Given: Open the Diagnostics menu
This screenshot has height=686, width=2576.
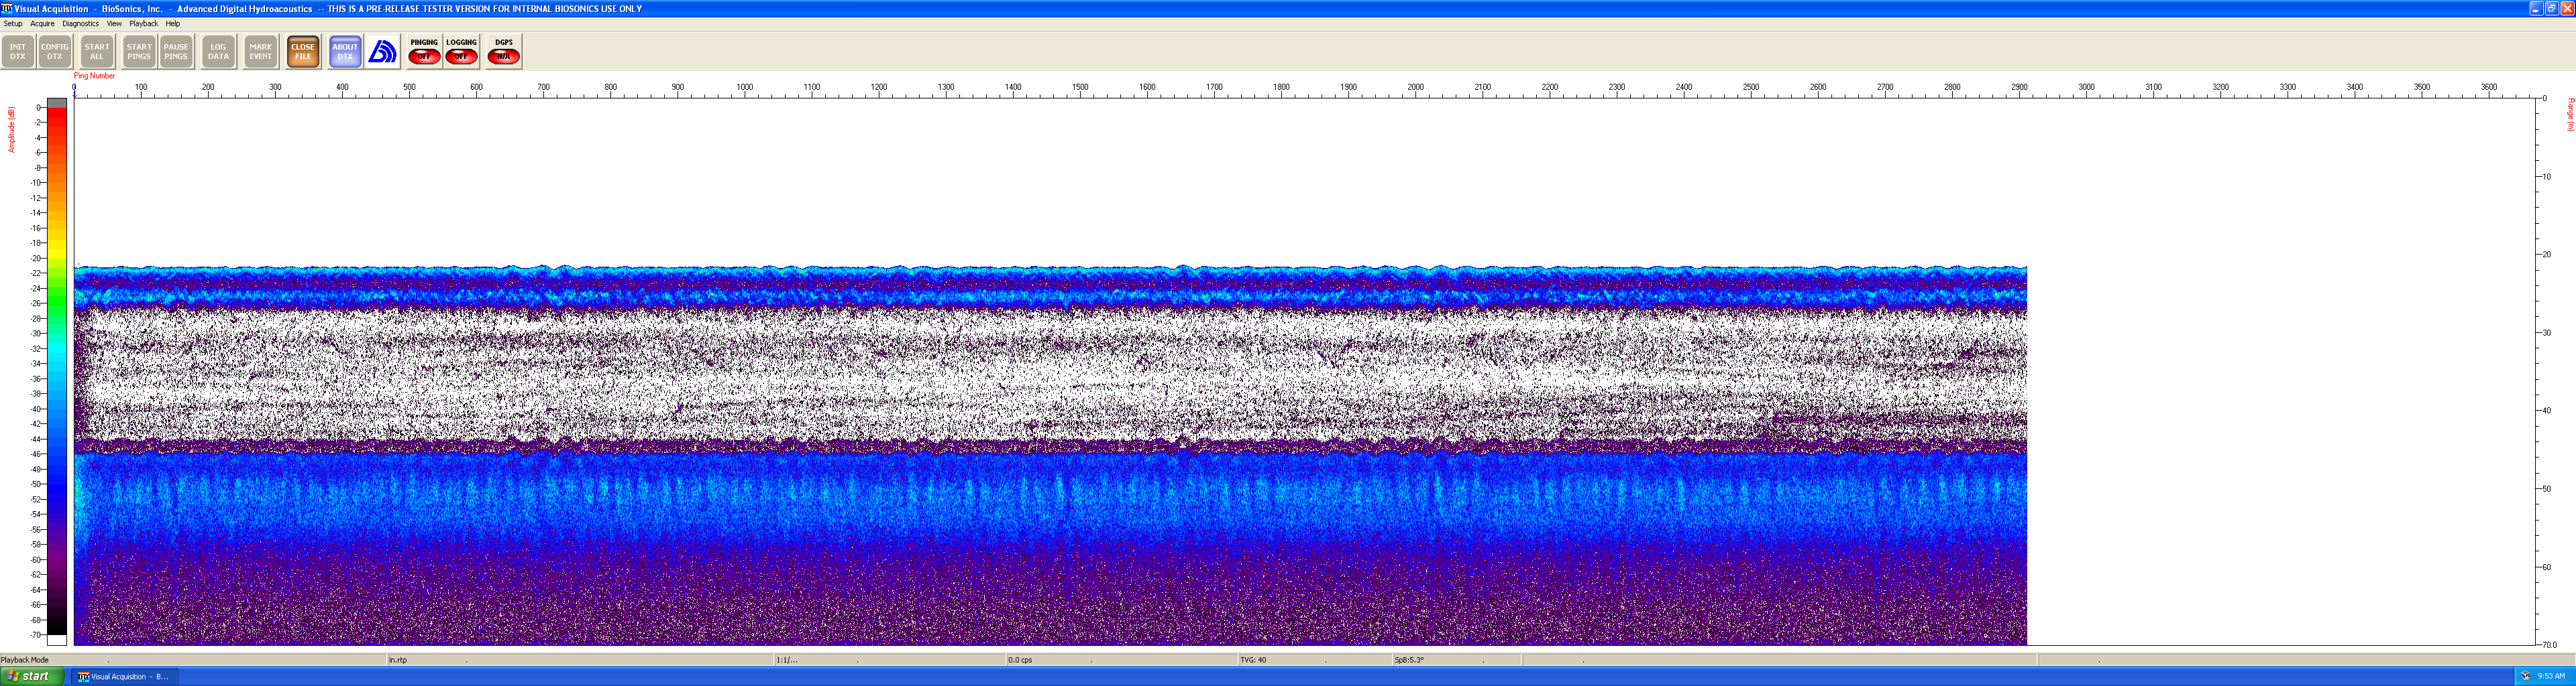Looking at the screenshot, I should (80, 24).
